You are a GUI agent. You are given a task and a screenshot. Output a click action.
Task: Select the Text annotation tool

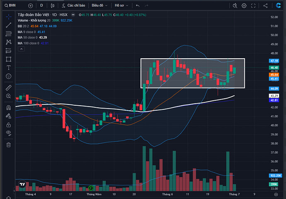tap(9, 68)
